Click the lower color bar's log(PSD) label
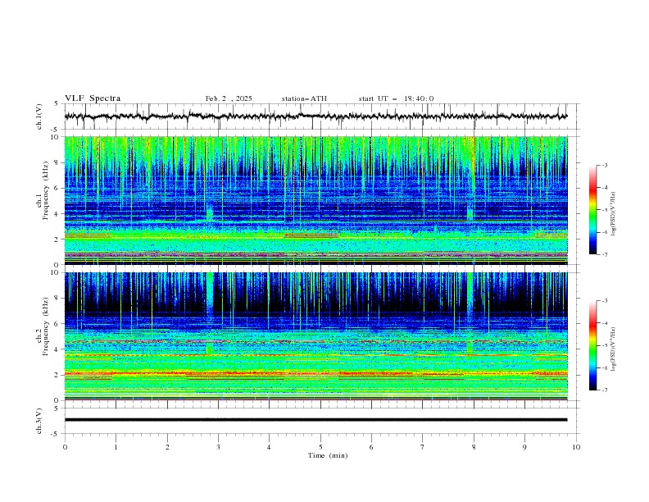The height and width of the screenshot is (502, 649). click(x=614, y=349)
